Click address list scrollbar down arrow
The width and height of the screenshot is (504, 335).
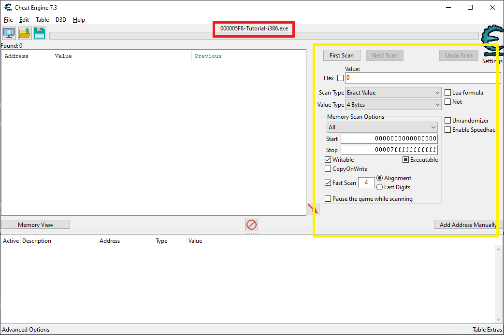click(498, 320)
